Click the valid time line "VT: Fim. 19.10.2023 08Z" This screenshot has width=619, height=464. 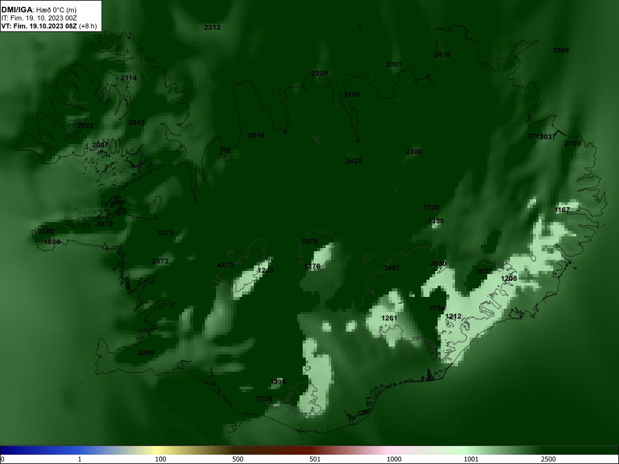coord(38,27)
